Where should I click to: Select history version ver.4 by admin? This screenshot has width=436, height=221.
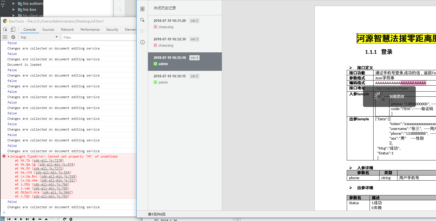185,61
